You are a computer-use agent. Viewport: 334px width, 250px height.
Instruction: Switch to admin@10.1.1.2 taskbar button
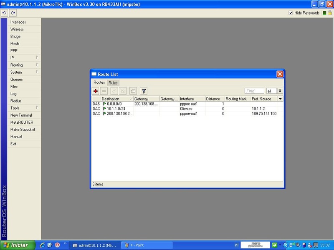95,245
